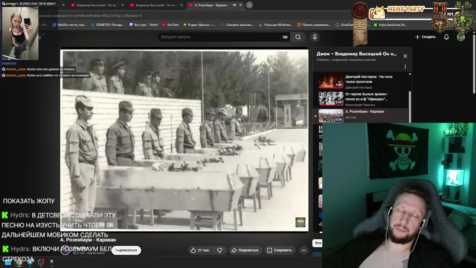Click the Поделиться share button
Screen dimensions: 476x268
[x=245, y=250]
